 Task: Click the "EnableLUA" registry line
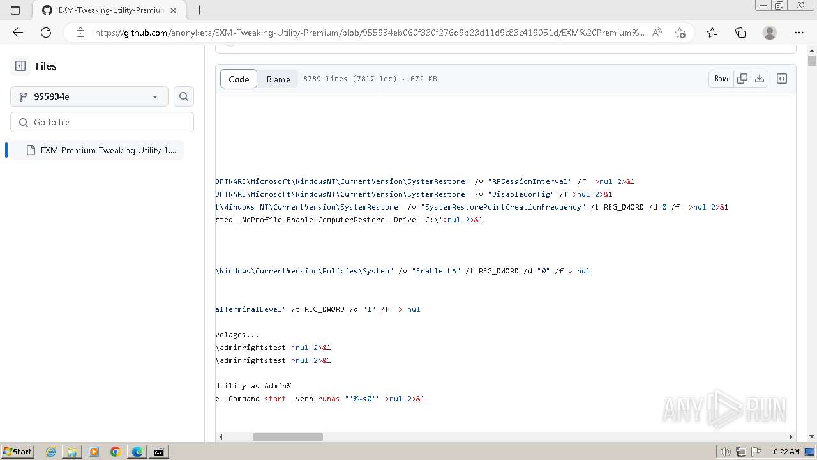(x=403, y=271)
